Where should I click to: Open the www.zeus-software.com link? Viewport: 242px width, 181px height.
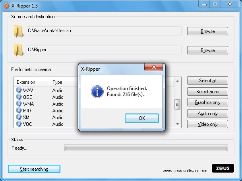[185, 171]
